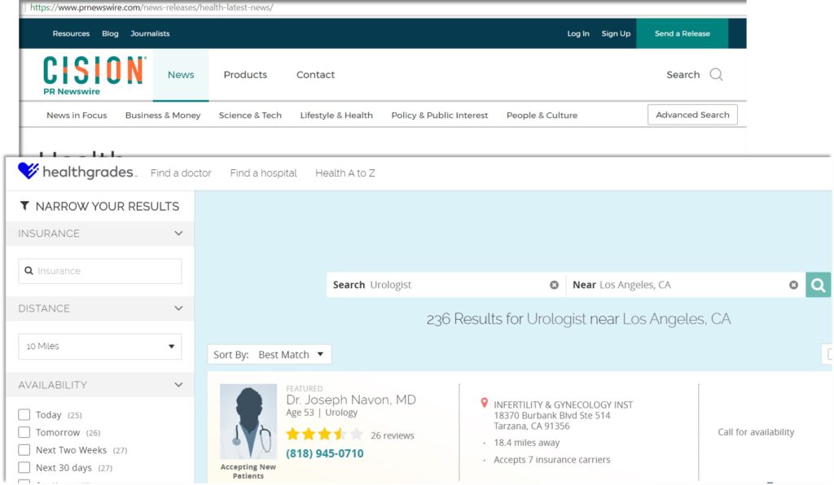
Task: Open the Resources link
Action: coord(72,33)
